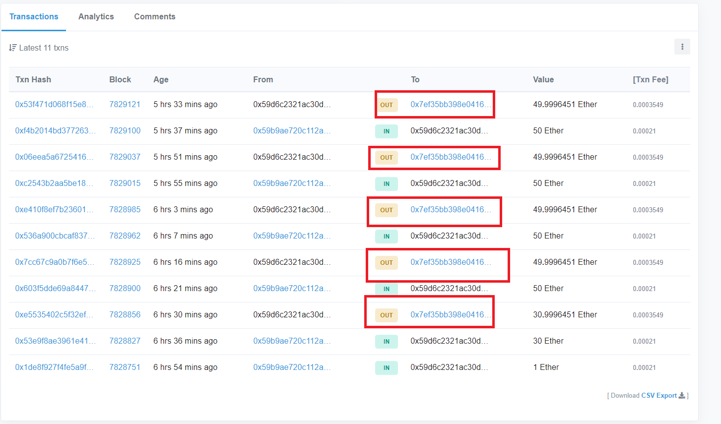
Task: Open From address in block 7829015 row
Action: pos(292,183)
